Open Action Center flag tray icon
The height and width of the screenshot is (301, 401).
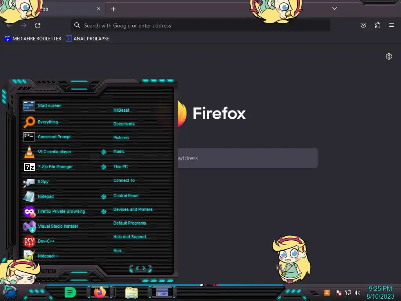tap(339, 292)
